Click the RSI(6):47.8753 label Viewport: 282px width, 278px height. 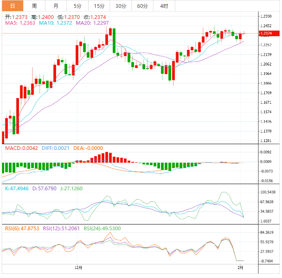22,229
